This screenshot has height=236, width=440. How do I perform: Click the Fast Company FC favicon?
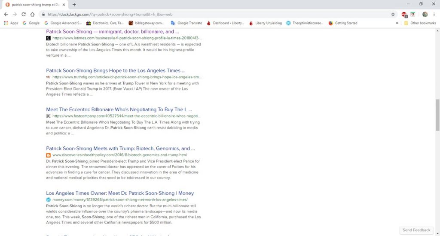point(48,116)
